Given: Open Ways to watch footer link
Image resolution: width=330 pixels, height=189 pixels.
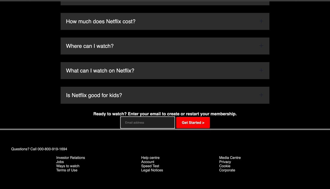Looking at the screenshot, I should pos(68,166).
